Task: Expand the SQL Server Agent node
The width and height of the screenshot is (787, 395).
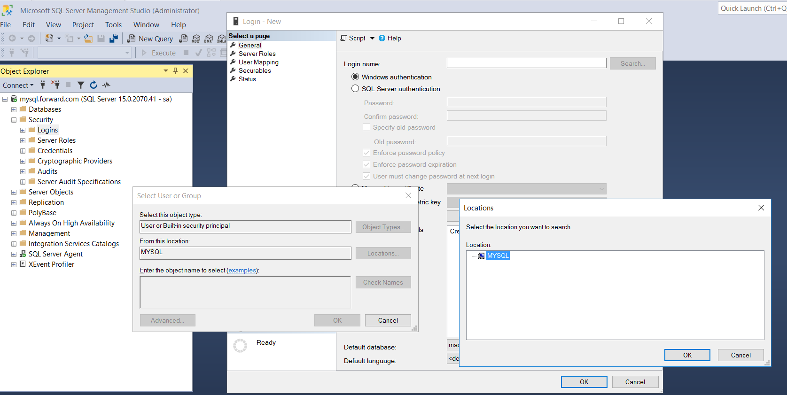Action: pyautogui.click(x=14, y=254)
